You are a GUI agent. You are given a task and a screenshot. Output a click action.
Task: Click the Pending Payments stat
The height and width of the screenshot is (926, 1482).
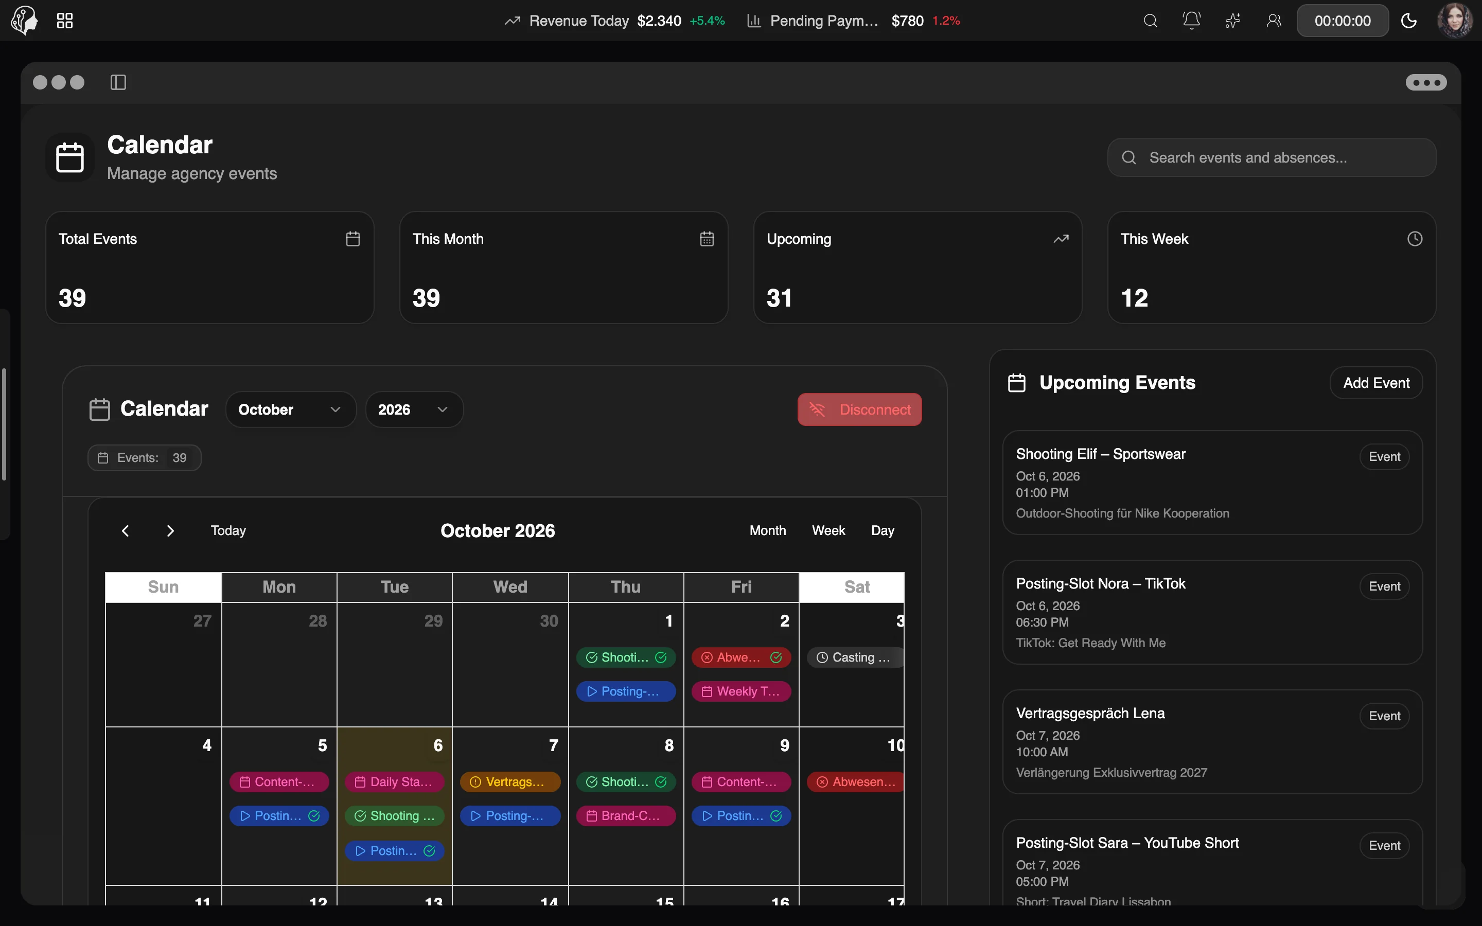[x=853, y=21]
